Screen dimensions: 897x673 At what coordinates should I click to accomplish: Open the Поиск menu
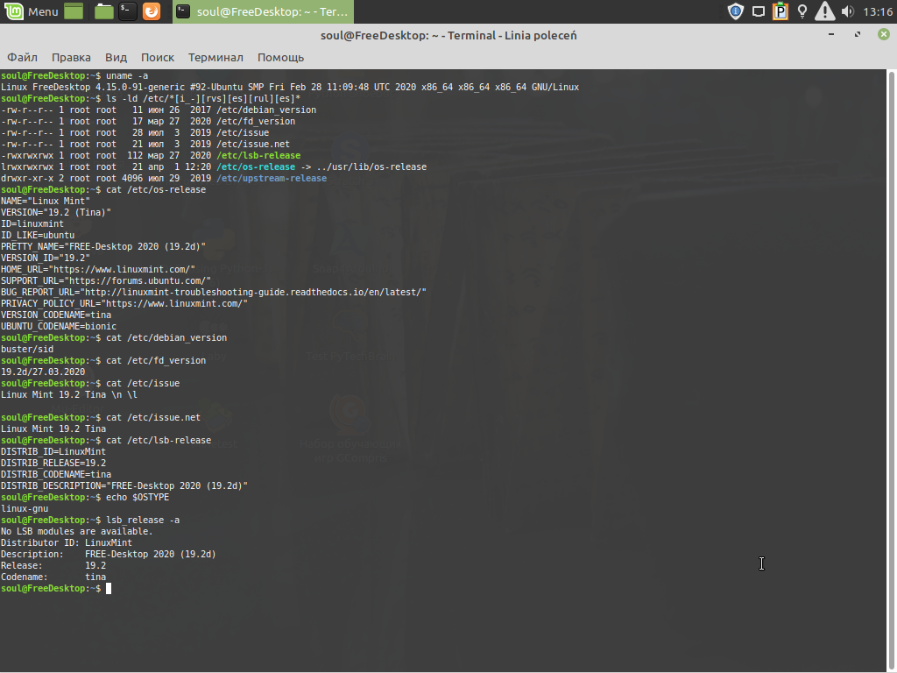[x=158, y=57]
